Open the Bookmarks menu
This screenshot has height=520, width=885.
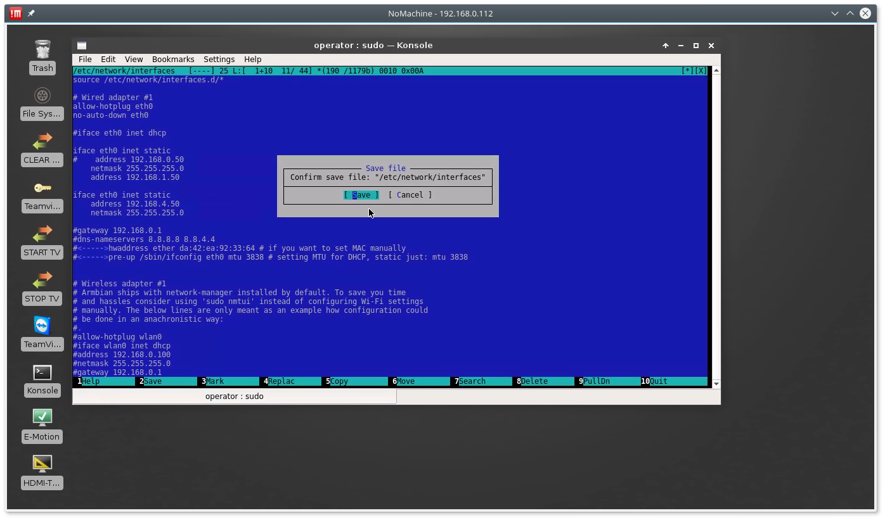173,59
